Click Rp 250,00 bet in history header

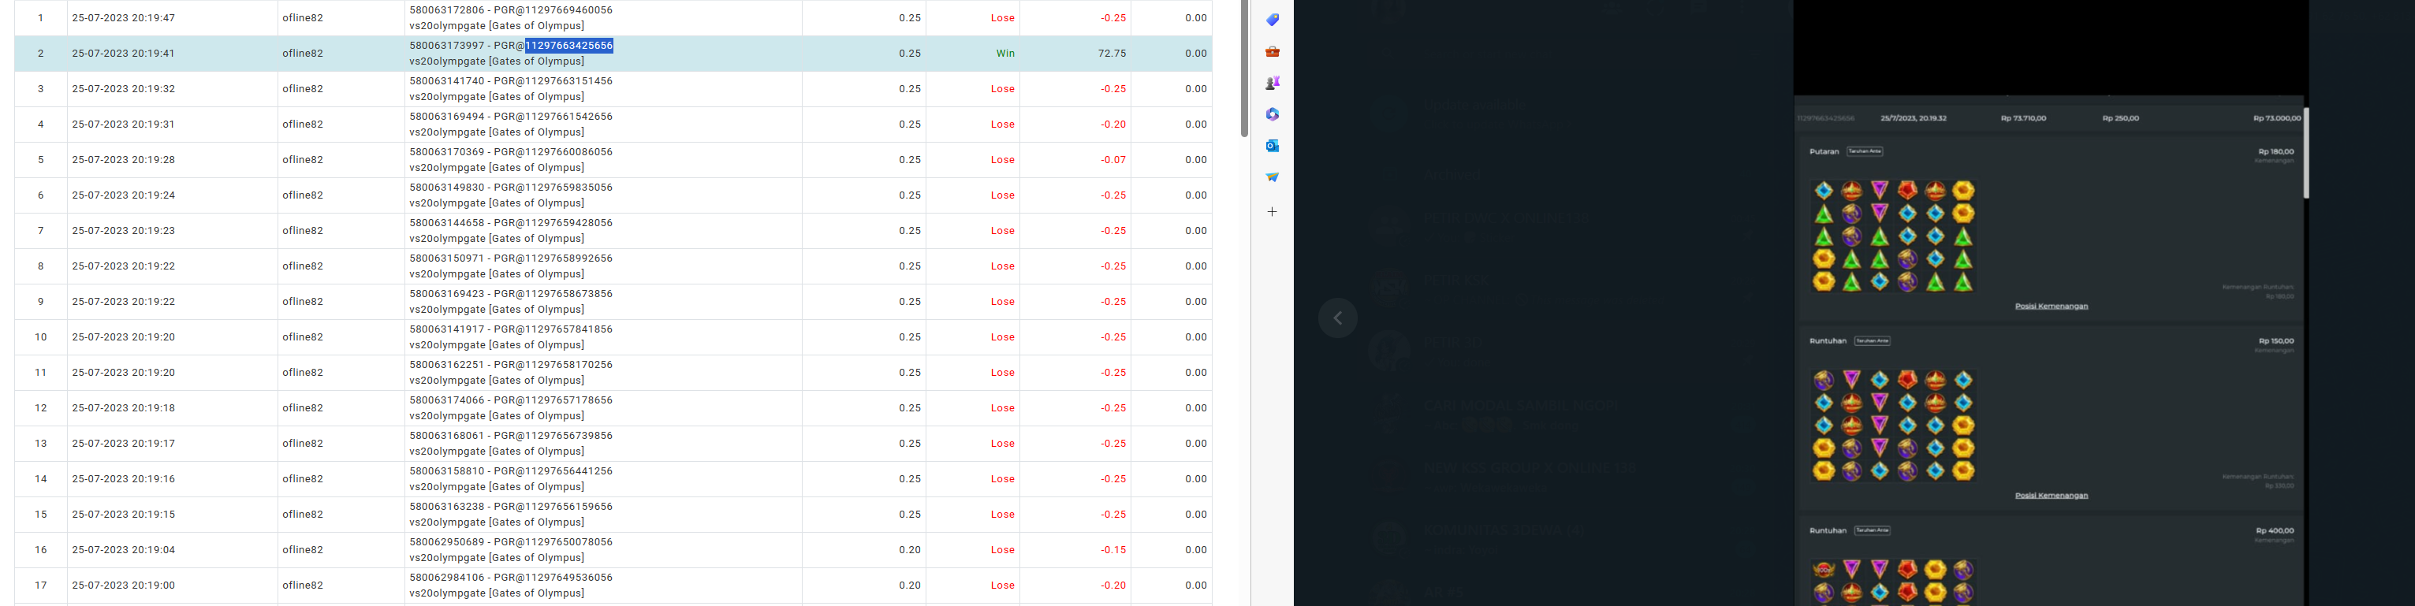(2121, 119)
